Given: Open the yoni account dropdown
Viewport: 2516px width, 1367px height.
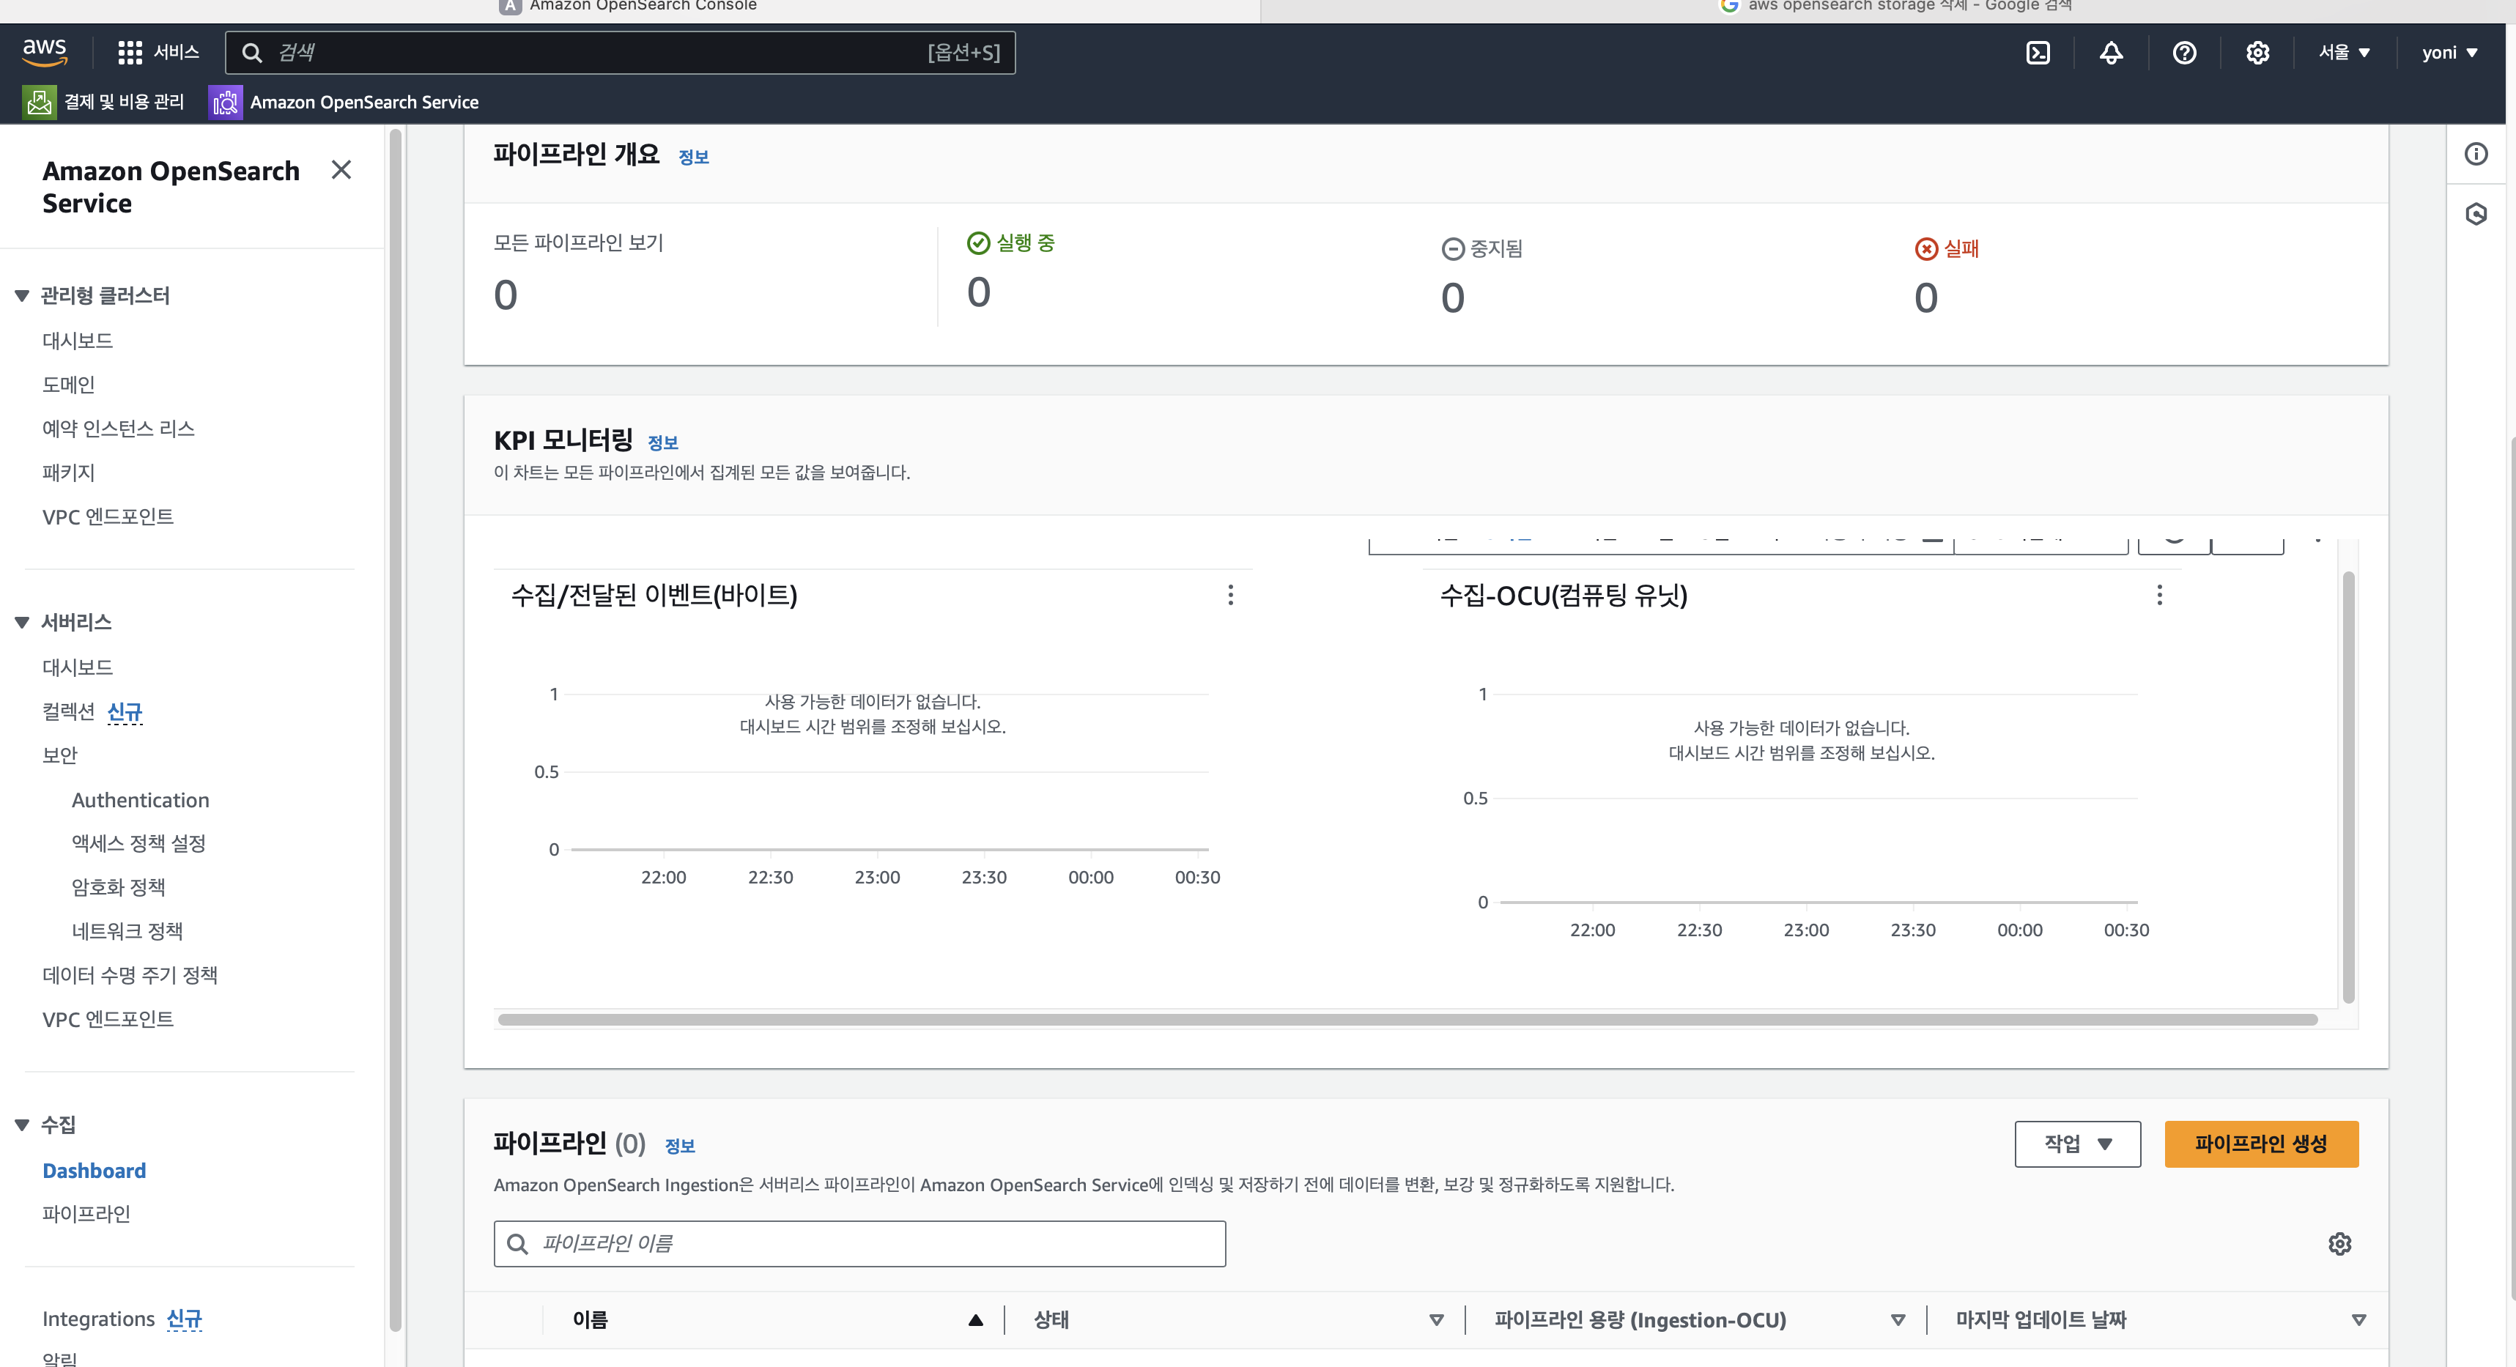Looking at the screenshot, I should (x=2449, y=53).
